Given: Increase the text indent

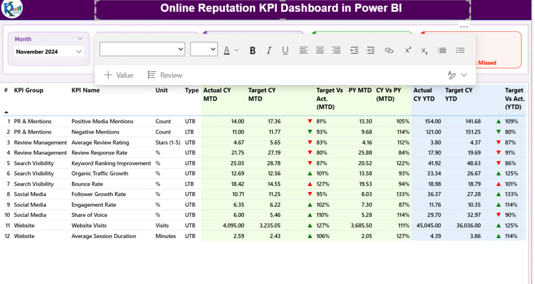Looking at the screenshot, I should click(x=371, y=50).
